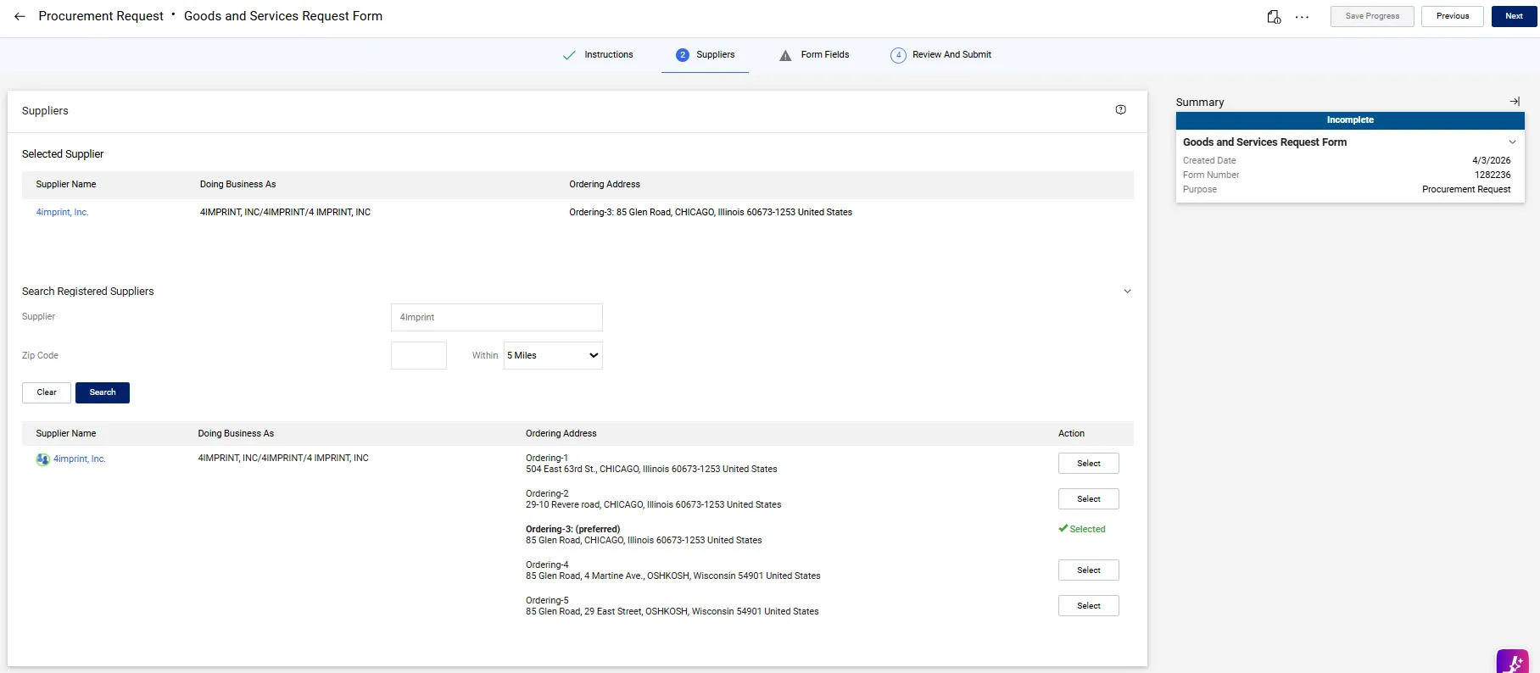Click the Supplier Name header in results table
Viewport: 1540px width, 673px height.
pyautogui.click(x=66, y=434)
